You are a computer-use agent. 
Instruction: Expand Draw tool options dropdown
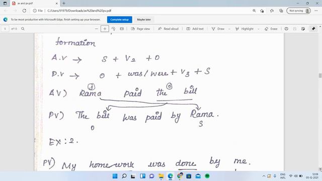pos(229,29)
